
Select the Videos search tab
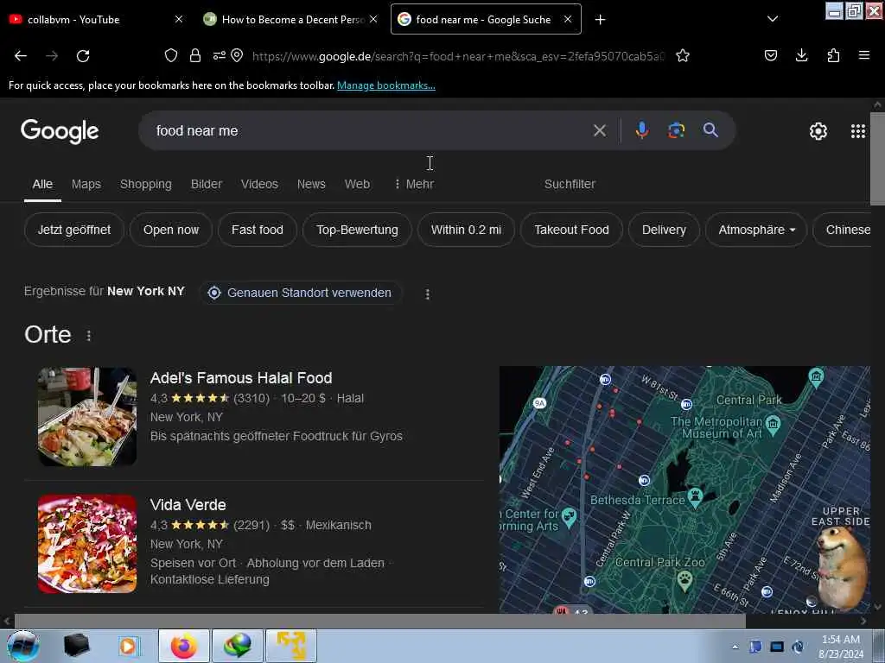tap(259, 185)
